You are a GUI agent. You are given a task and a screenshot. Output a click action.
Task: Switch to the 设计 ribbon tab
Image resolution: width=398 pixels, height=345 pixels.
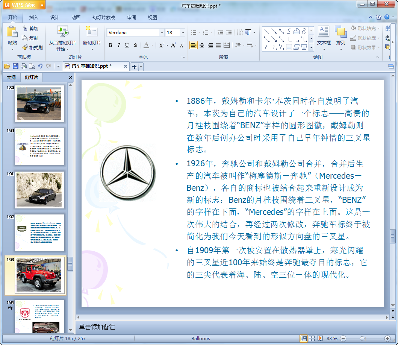tap(54, 18)
